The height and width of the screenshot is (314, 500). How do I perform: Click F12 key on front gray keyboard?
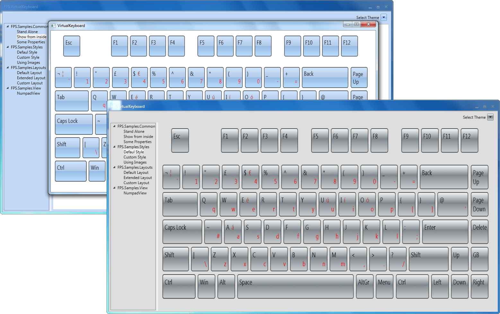point(469,140)
